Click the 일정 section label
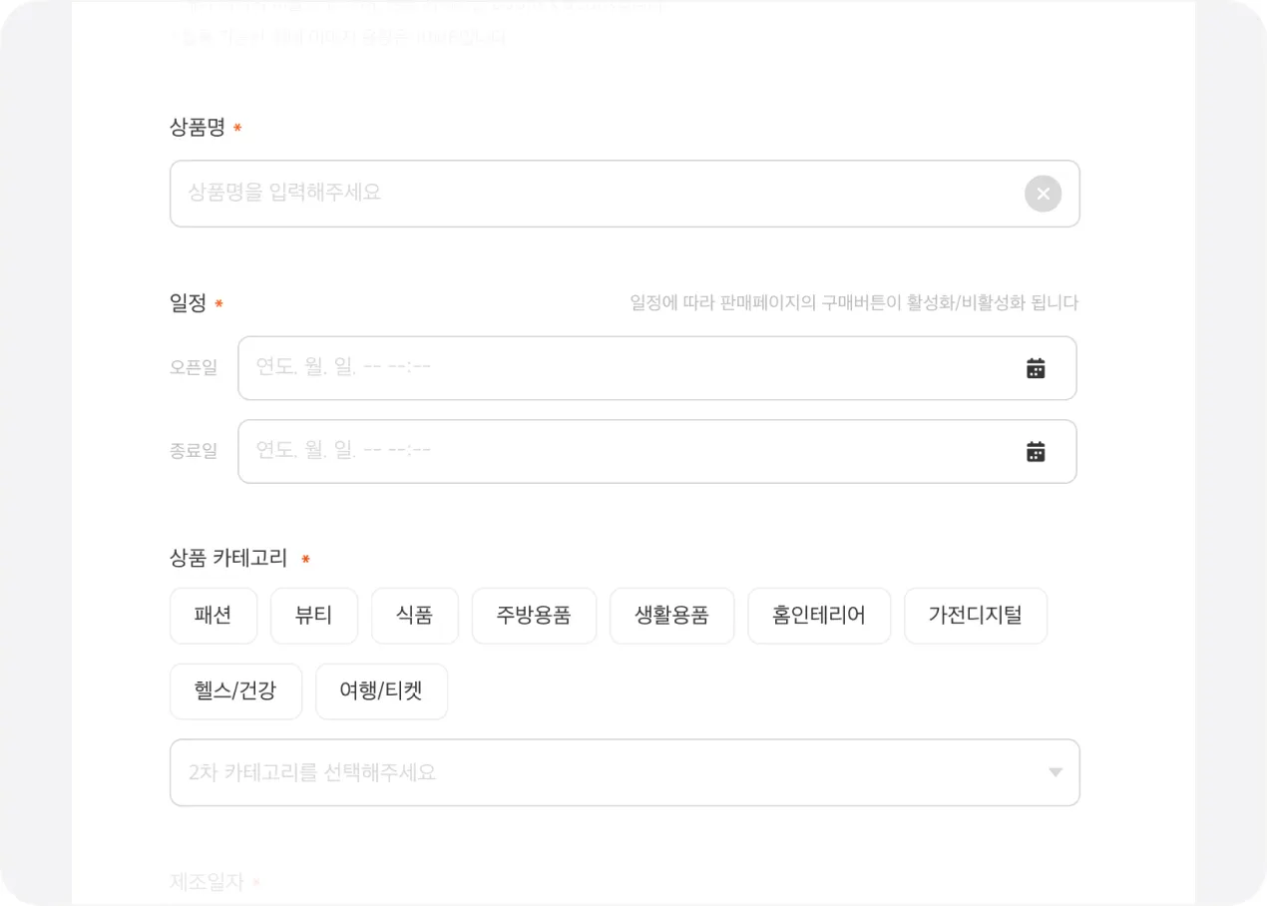The width and height of the screenshot is (1267, 906). (x=189, y=303)
